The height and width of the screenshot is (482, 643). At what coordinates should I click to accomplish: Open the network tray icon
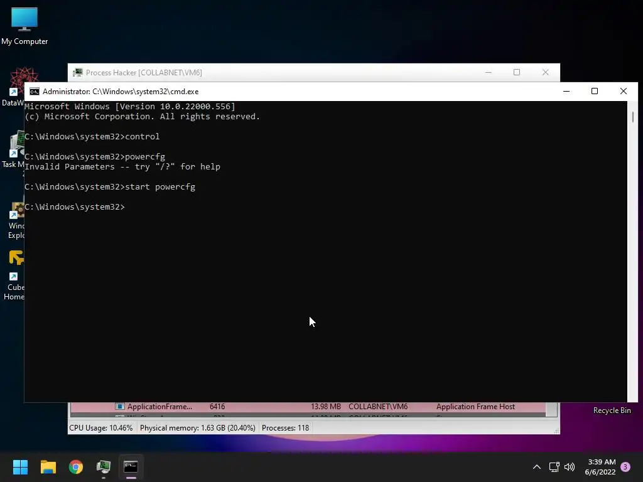pos(554,467)
